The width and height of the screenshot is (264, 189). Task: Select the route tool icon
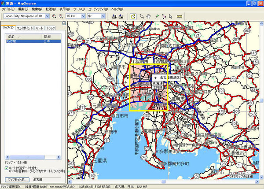coord(164,16)
